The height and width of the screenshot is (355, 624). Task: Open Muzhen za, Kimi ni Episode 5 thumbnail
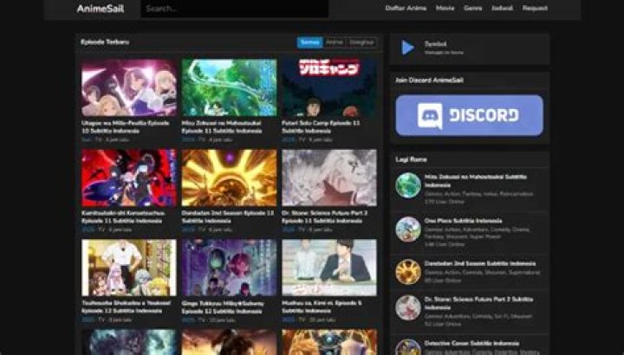(x=329, y=268)
